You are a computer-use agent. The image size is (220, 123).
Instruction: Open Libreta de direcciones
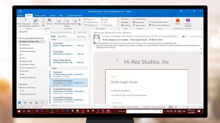tap(158, 22)
